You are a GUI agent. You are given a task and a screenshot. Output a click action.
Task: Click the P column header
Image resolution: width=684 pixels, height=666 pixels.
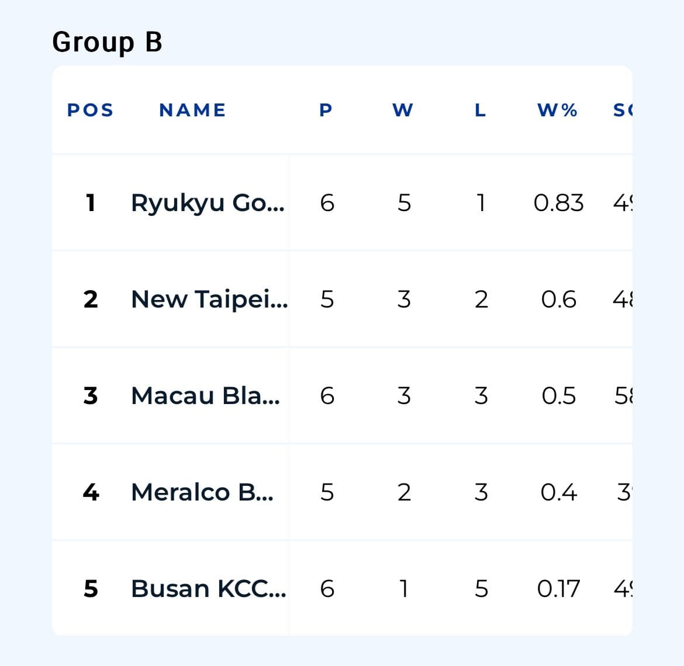(x=326, y=110)
